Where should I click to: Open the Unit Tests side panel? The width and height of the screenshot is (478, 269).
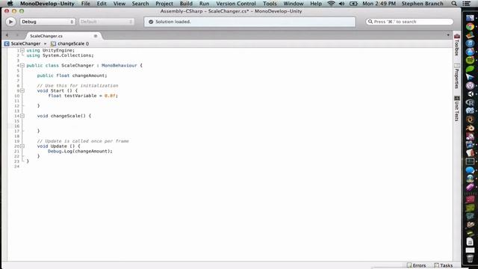click(456, 108)
